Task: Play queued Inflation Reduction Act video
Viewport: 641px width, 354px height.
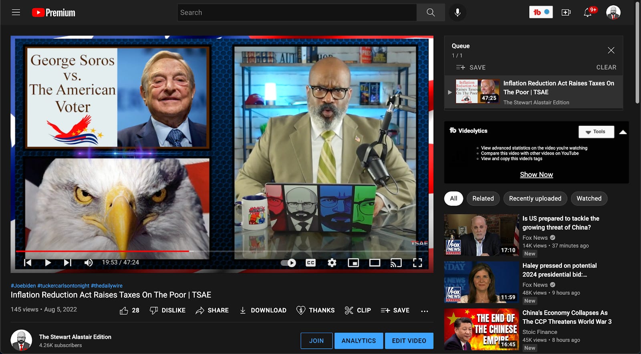Action: coord(534,92)
